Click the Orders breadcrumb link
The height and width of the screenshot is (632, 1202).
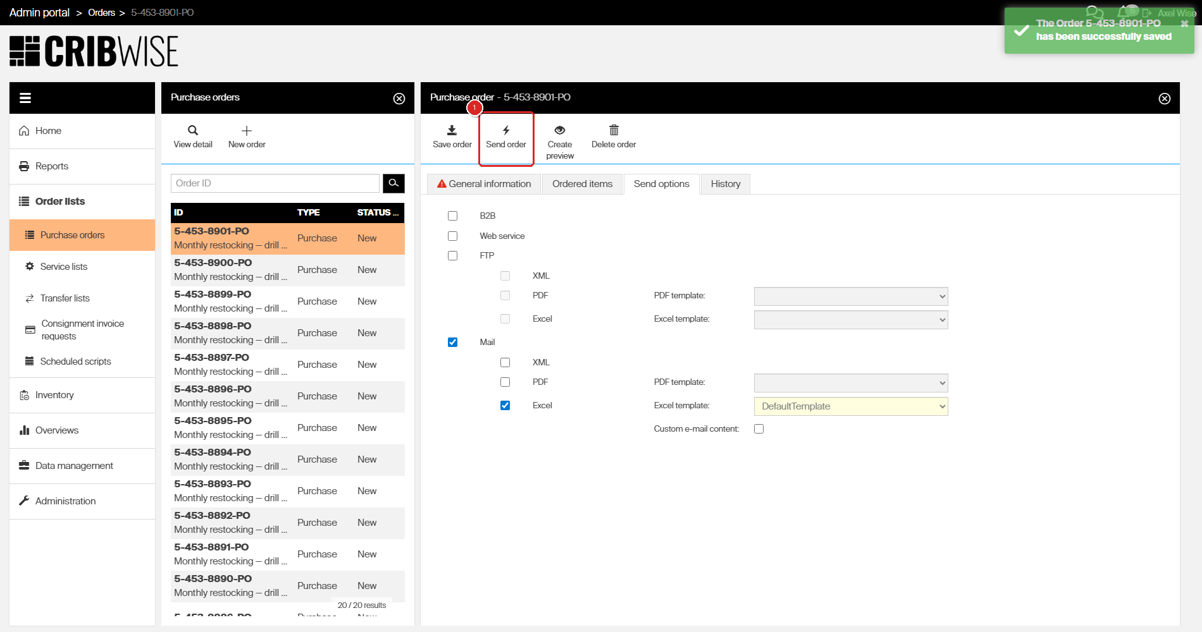click(101, 13)
